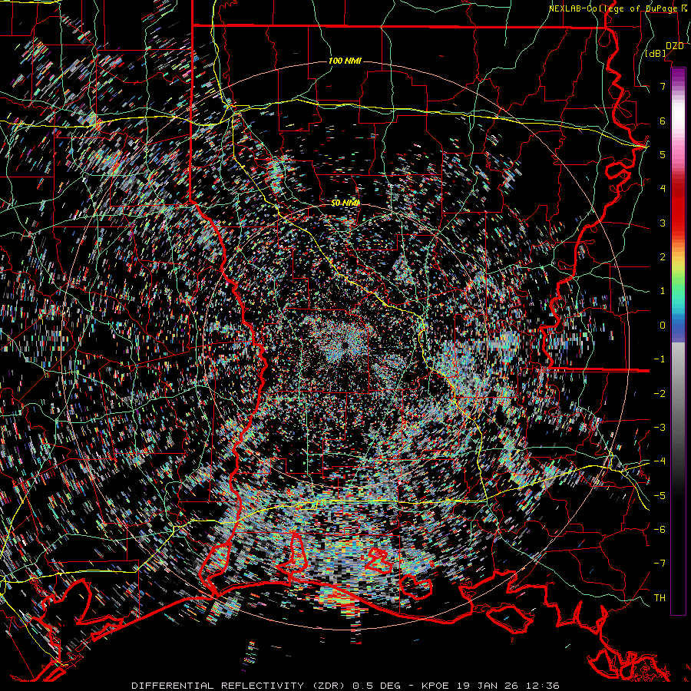The image size is (691, 691).
Task: Click the positive 7 dB scale label
Action: [x=663, y=86]
